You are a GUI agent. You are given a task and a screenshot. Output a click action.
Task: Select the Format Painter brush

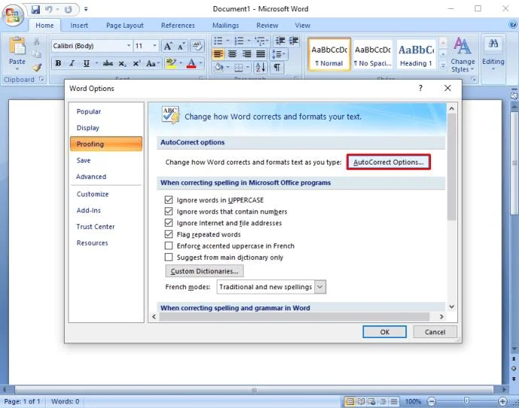coord(37,68)
